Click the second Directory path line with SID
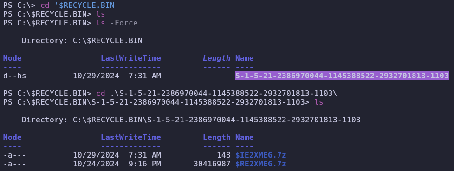Viewport: 454px width, 171px height. (191, 120)
